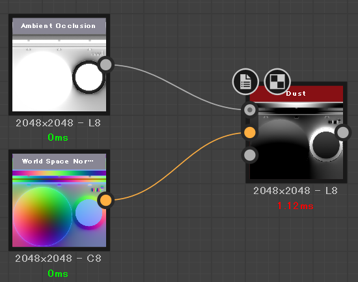Screen dimensions: 358x282
Task: Select the Dust node's output connector
Action: [343, 133]
